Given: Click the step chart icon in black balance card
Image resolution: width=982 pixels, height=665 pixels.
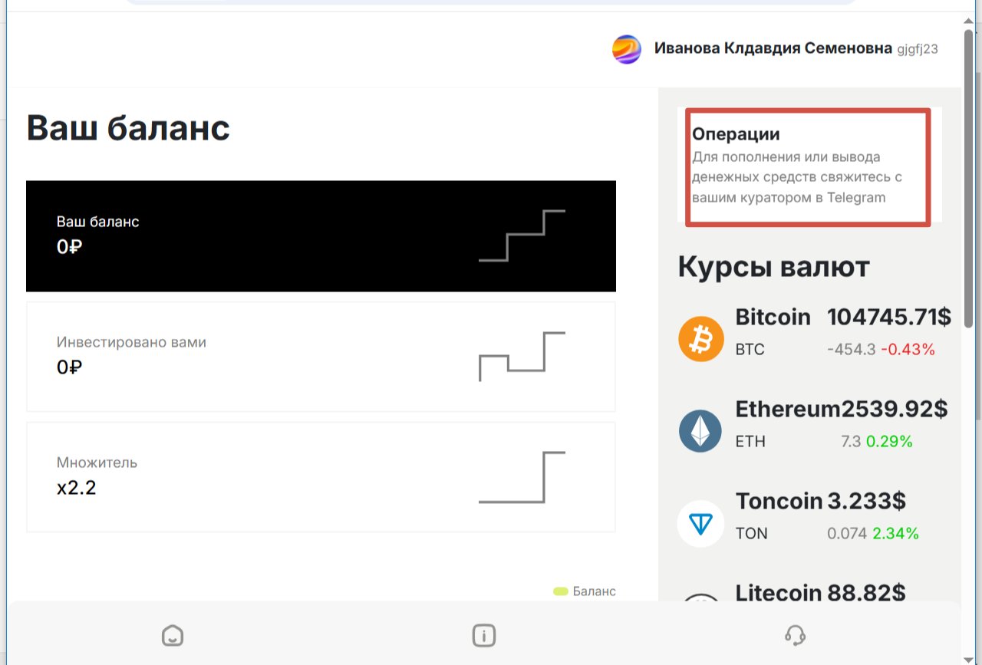Looking at the screenshot, I should 522,235.
